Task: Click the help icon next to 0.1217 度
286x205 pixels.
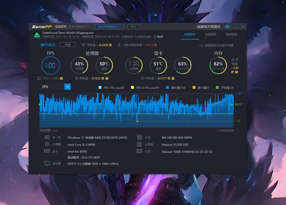Action: click(173, 78)
